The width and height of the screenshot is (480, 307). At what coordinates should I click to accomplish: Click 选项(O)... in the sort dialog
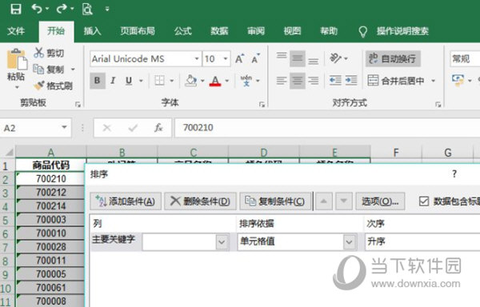pos(380,201)
